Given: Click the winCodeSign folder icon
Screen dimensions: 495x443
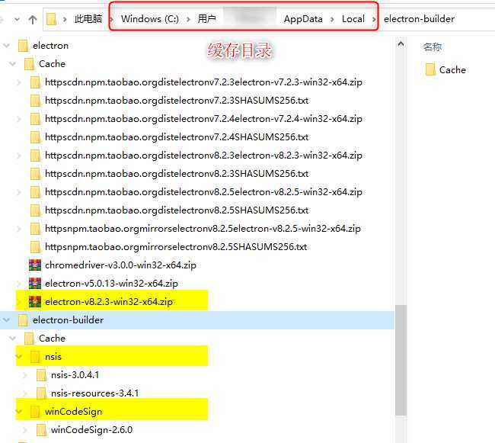Looking at the screenshot, I should (x=35, y=412).
